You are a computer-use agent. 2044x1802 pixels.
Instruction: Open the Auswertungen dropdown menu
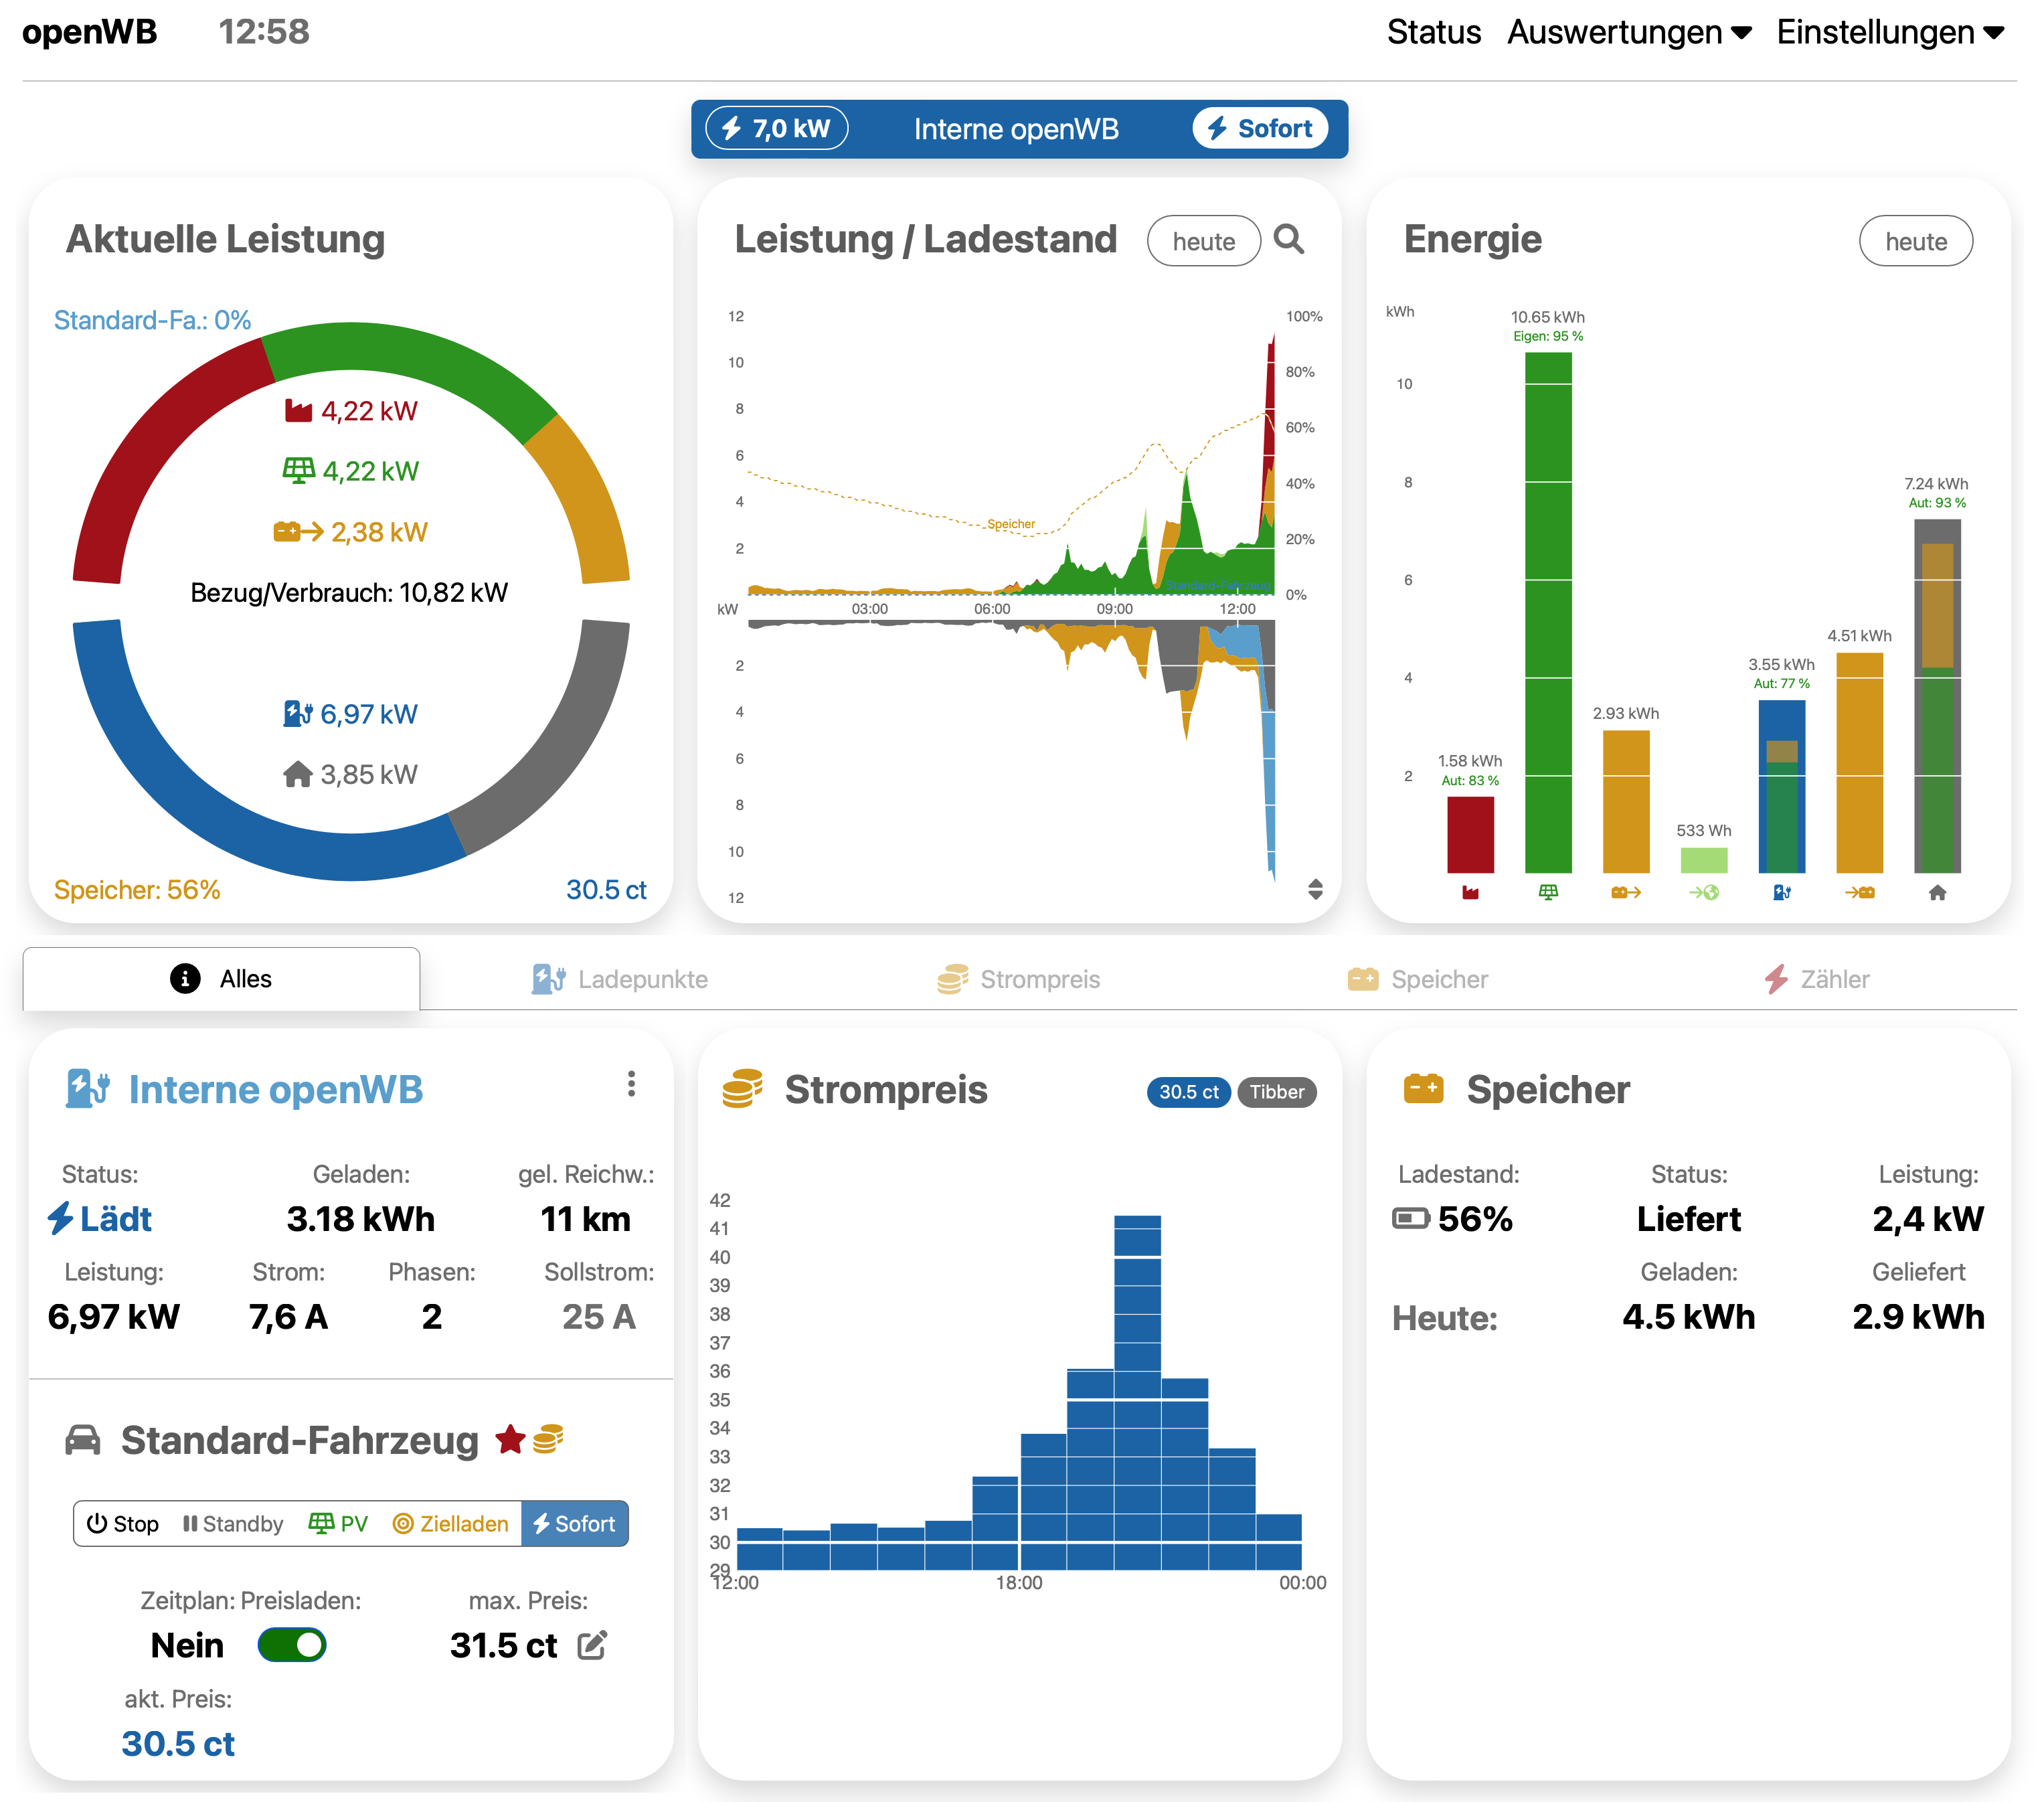1628,32
